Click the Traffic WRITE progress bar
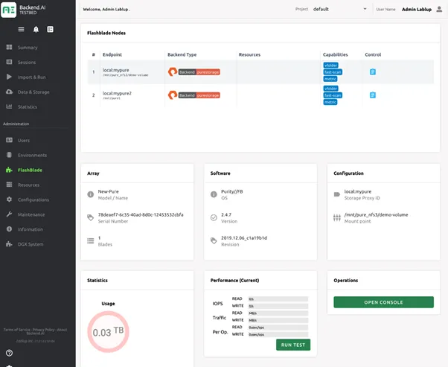448x367 pixels. click(278, 320)
